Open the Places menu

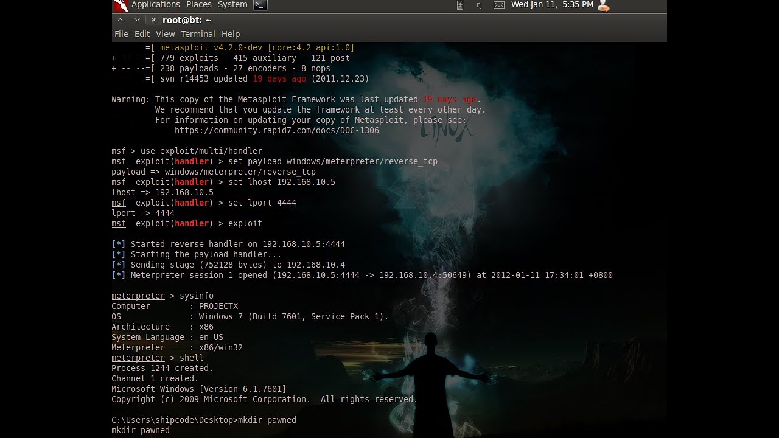pos(199,5)
